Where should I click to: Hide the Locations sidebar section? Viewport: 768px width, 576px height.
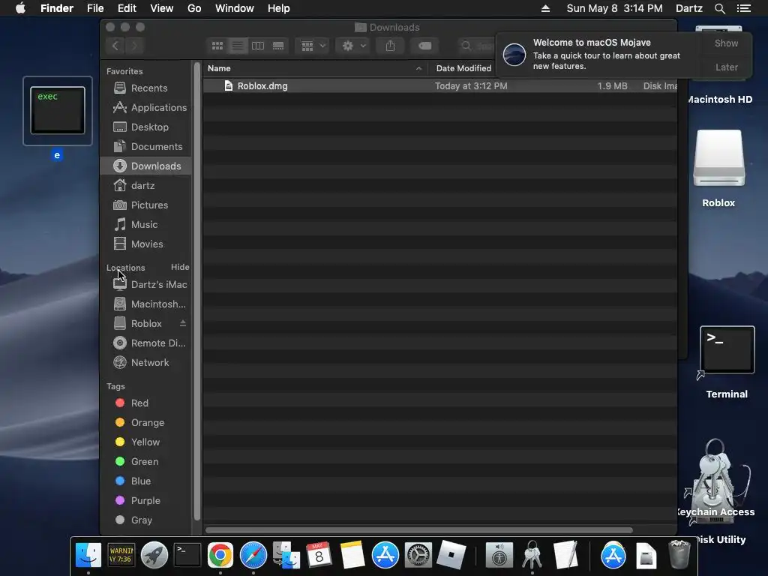click(180, 268)
